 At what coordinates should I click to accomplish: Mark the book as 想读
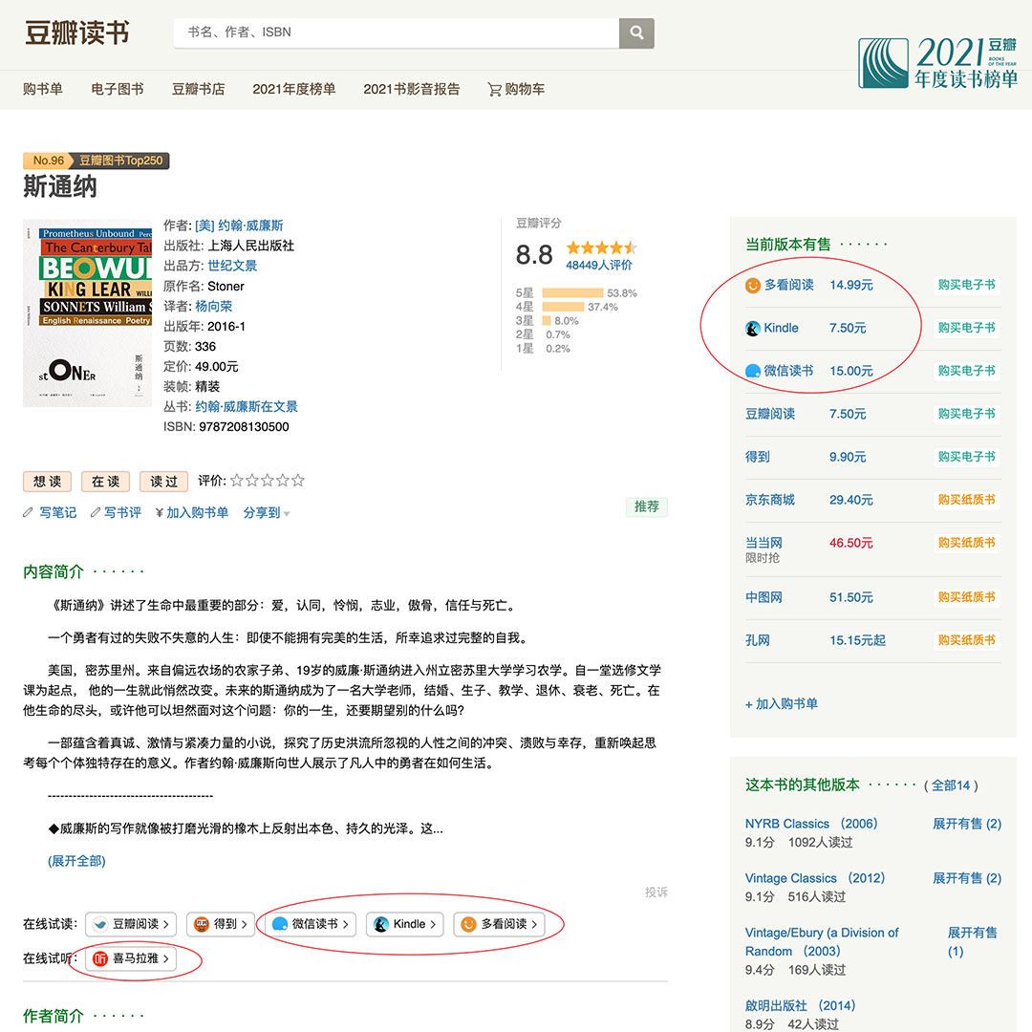click(48, 481)
